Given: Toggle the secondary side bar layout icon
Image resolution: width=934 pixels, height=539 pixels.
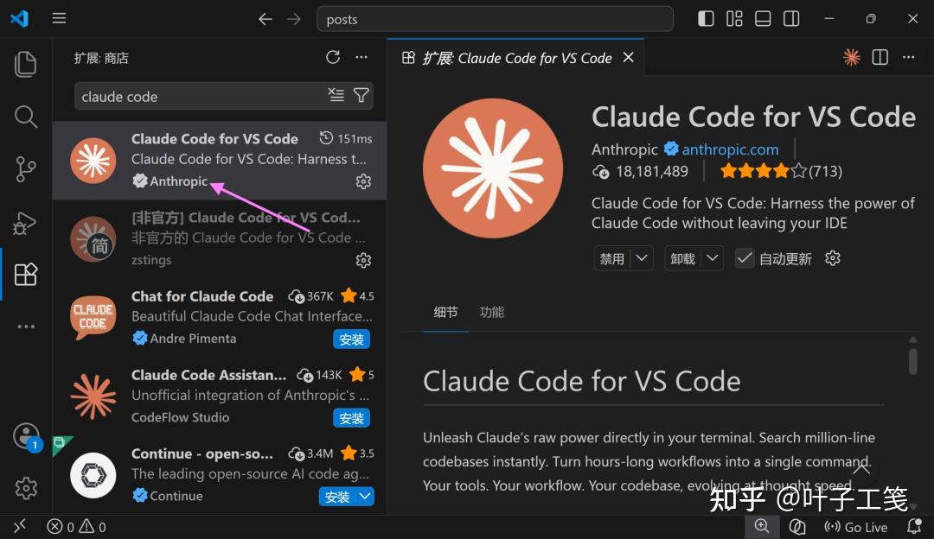Looking at the screenshot, I should coord(791,19).
